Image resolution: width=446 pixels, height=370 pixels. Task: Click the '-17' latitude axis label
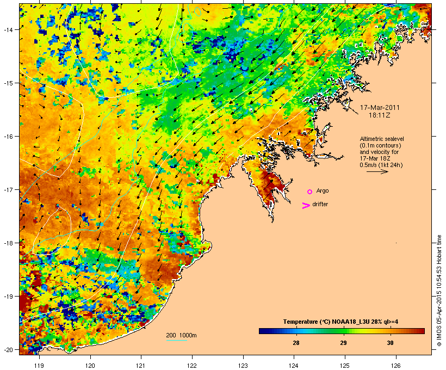pos(8,189)
